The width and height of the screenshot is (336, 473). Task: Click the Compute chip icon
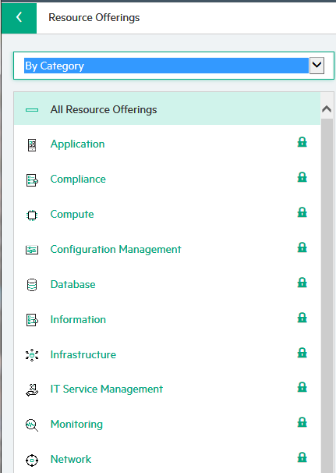[32, 215]
